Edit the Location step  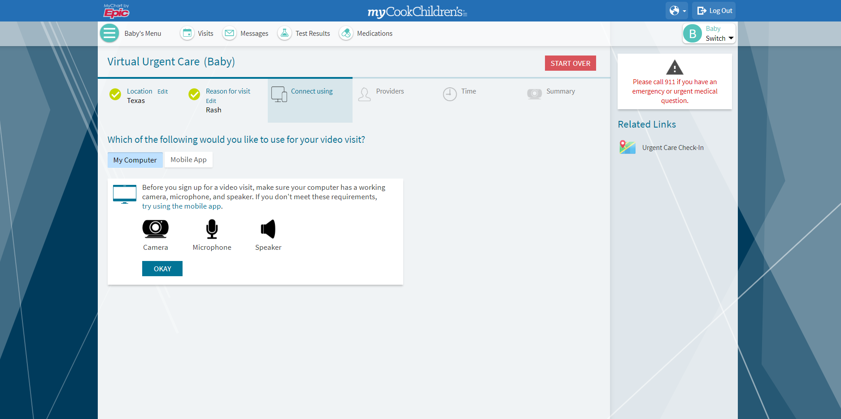click(x=162, y=92)
